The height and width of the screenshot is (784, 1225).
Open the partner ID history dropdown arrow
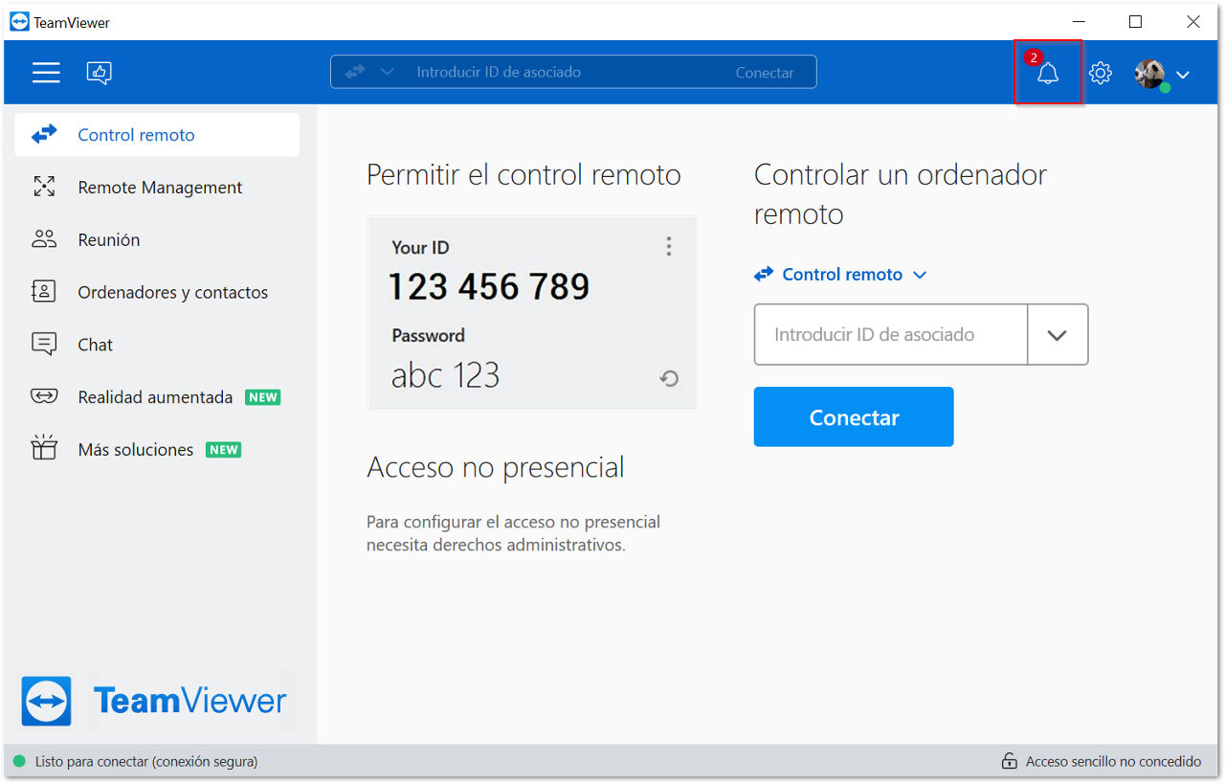point(1058,335)
